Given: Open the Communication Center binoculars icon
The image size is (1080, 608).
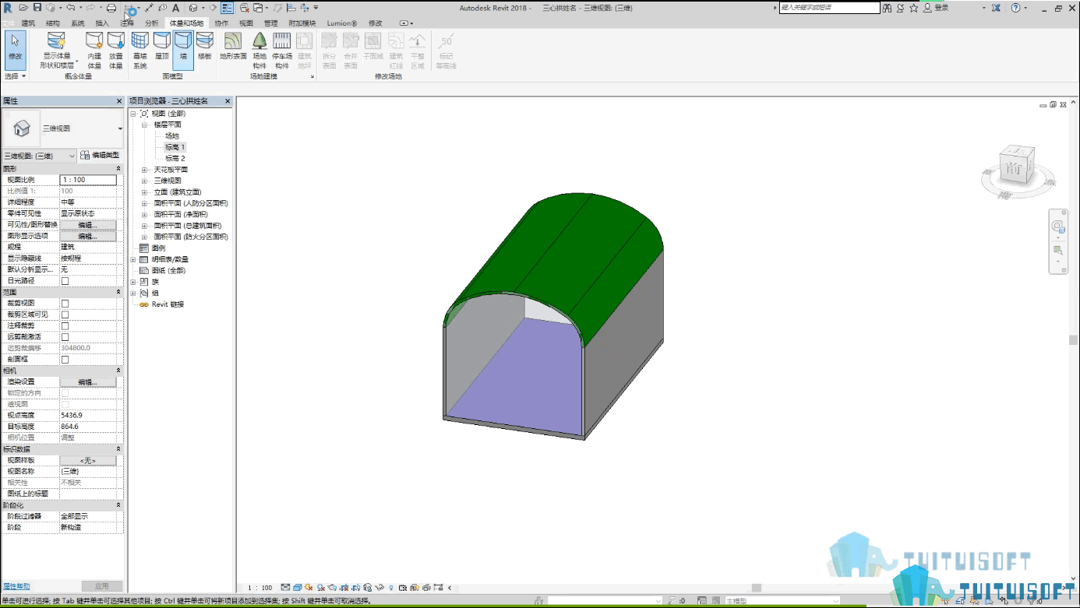Looking at the screenshot, I should 888,8.
